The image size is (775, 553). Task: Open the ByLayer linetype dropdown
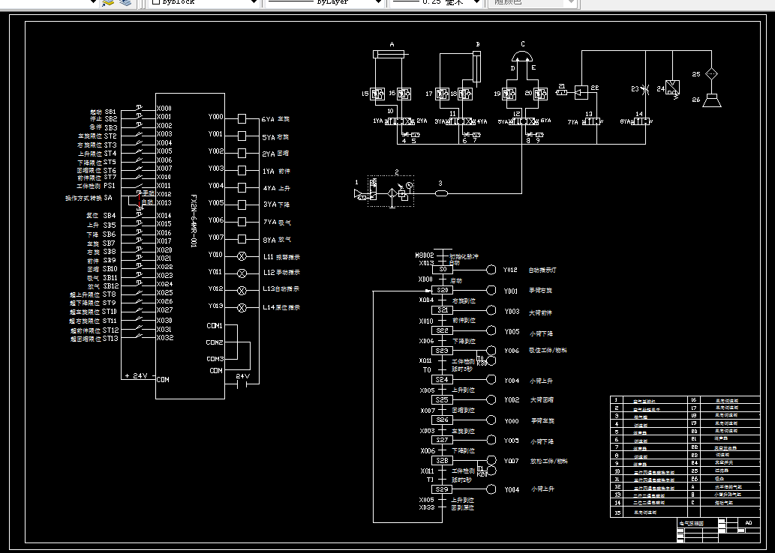tap(379, 2)
